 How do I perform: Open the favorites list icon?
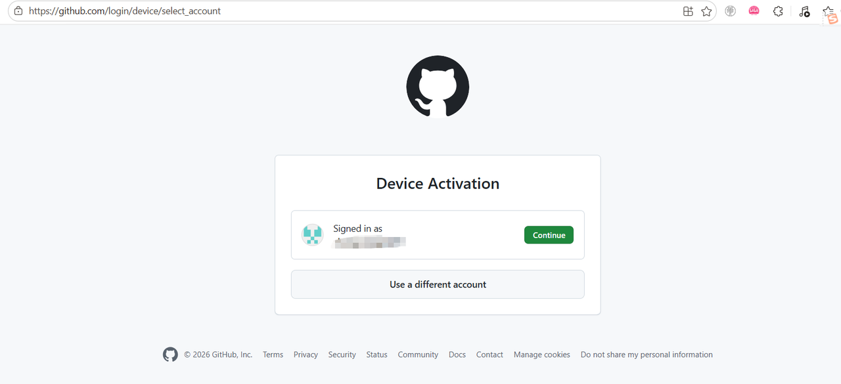click(828, 11)
